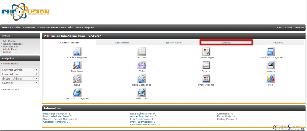Click the Article Submissions: 0 entry
The width and height of the screenshot is (307, 131).
(143, 116)
